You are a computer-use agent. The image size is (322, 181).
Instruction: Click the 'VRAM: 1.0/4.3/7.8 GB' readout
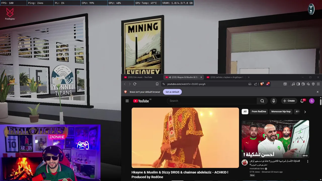coord(177,3)
